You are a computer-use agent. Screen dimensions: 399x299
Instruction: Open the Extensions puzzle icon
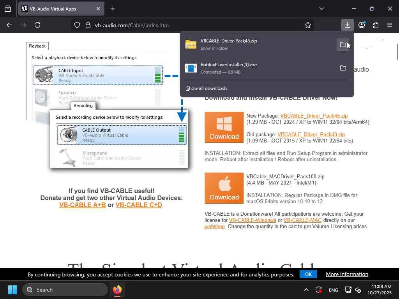pos(376,25)
